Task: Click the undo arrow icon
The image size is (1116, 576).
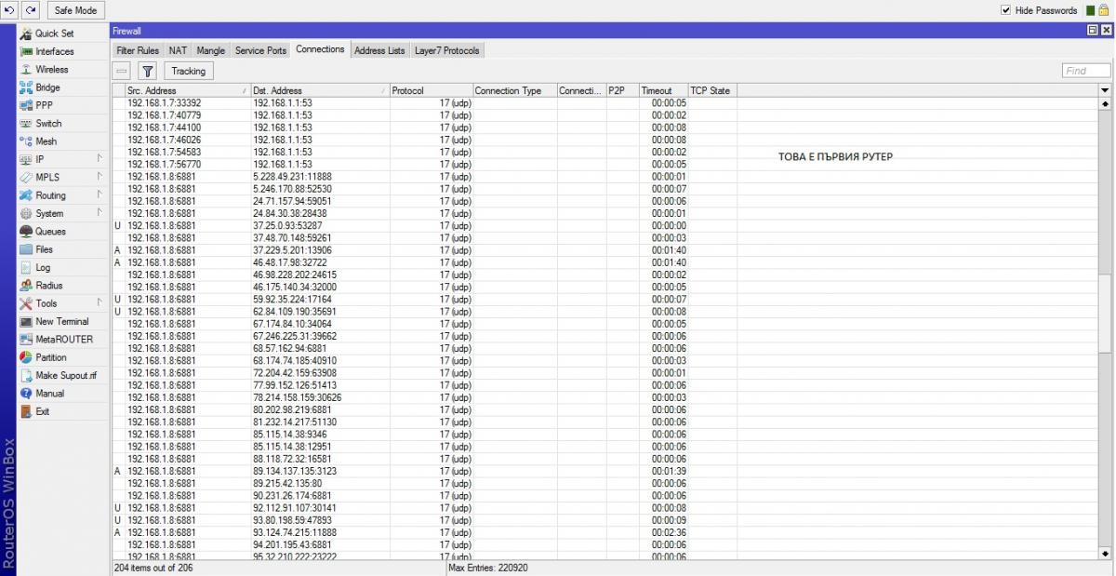Action: click(10, 10)
